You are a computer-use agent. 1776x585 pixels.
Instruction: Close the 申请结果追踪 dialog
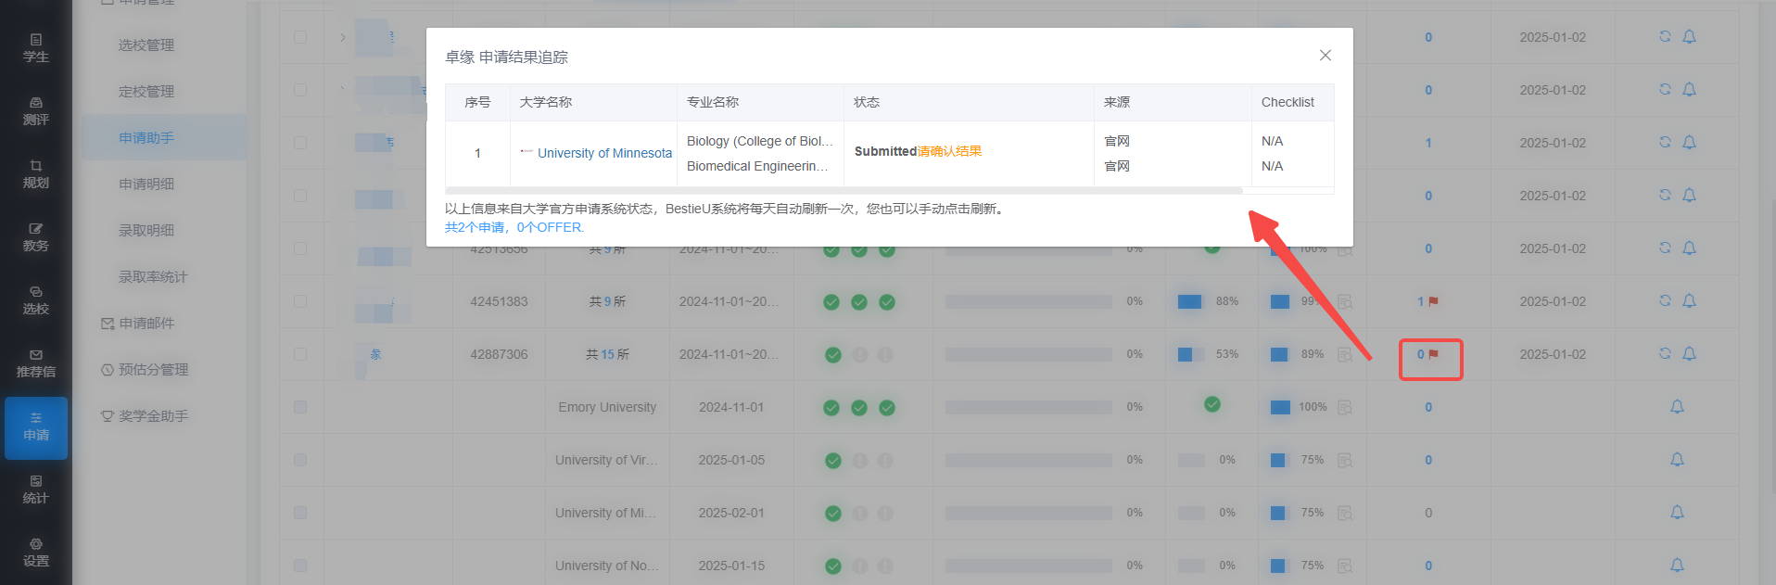click(x=1326, y=56)
